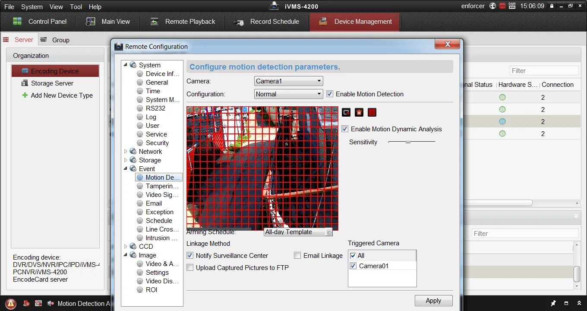Open the System menu
587x311 pixels.
tap(32, 6)
